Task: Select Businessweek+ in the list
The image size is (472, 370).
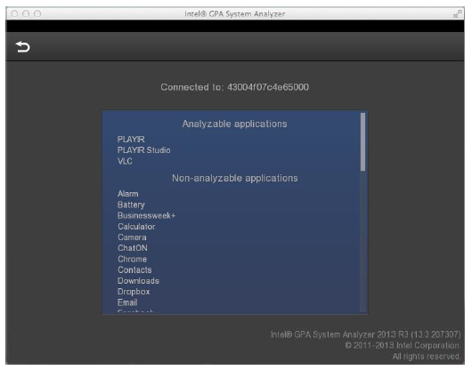Action: pyautogui.click(x=146, y=216)
